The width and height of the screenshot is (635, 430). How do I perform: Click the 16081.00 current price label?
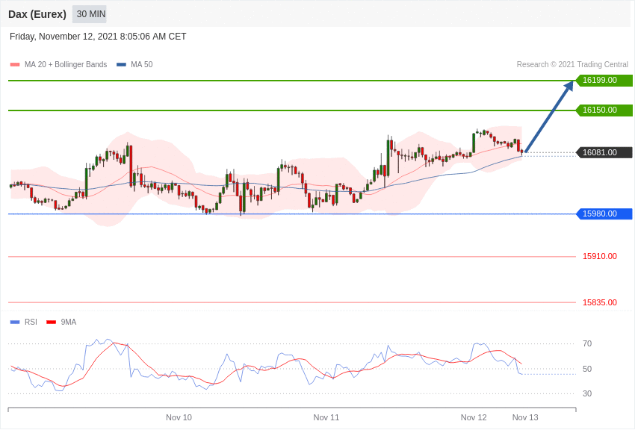pos(604,152)
